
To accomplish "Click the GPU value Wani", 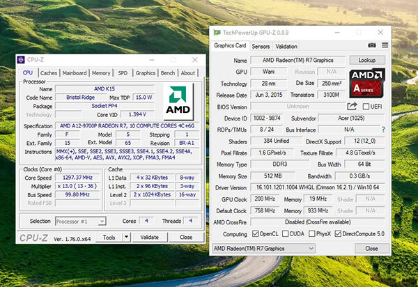I will click(269, 72).
